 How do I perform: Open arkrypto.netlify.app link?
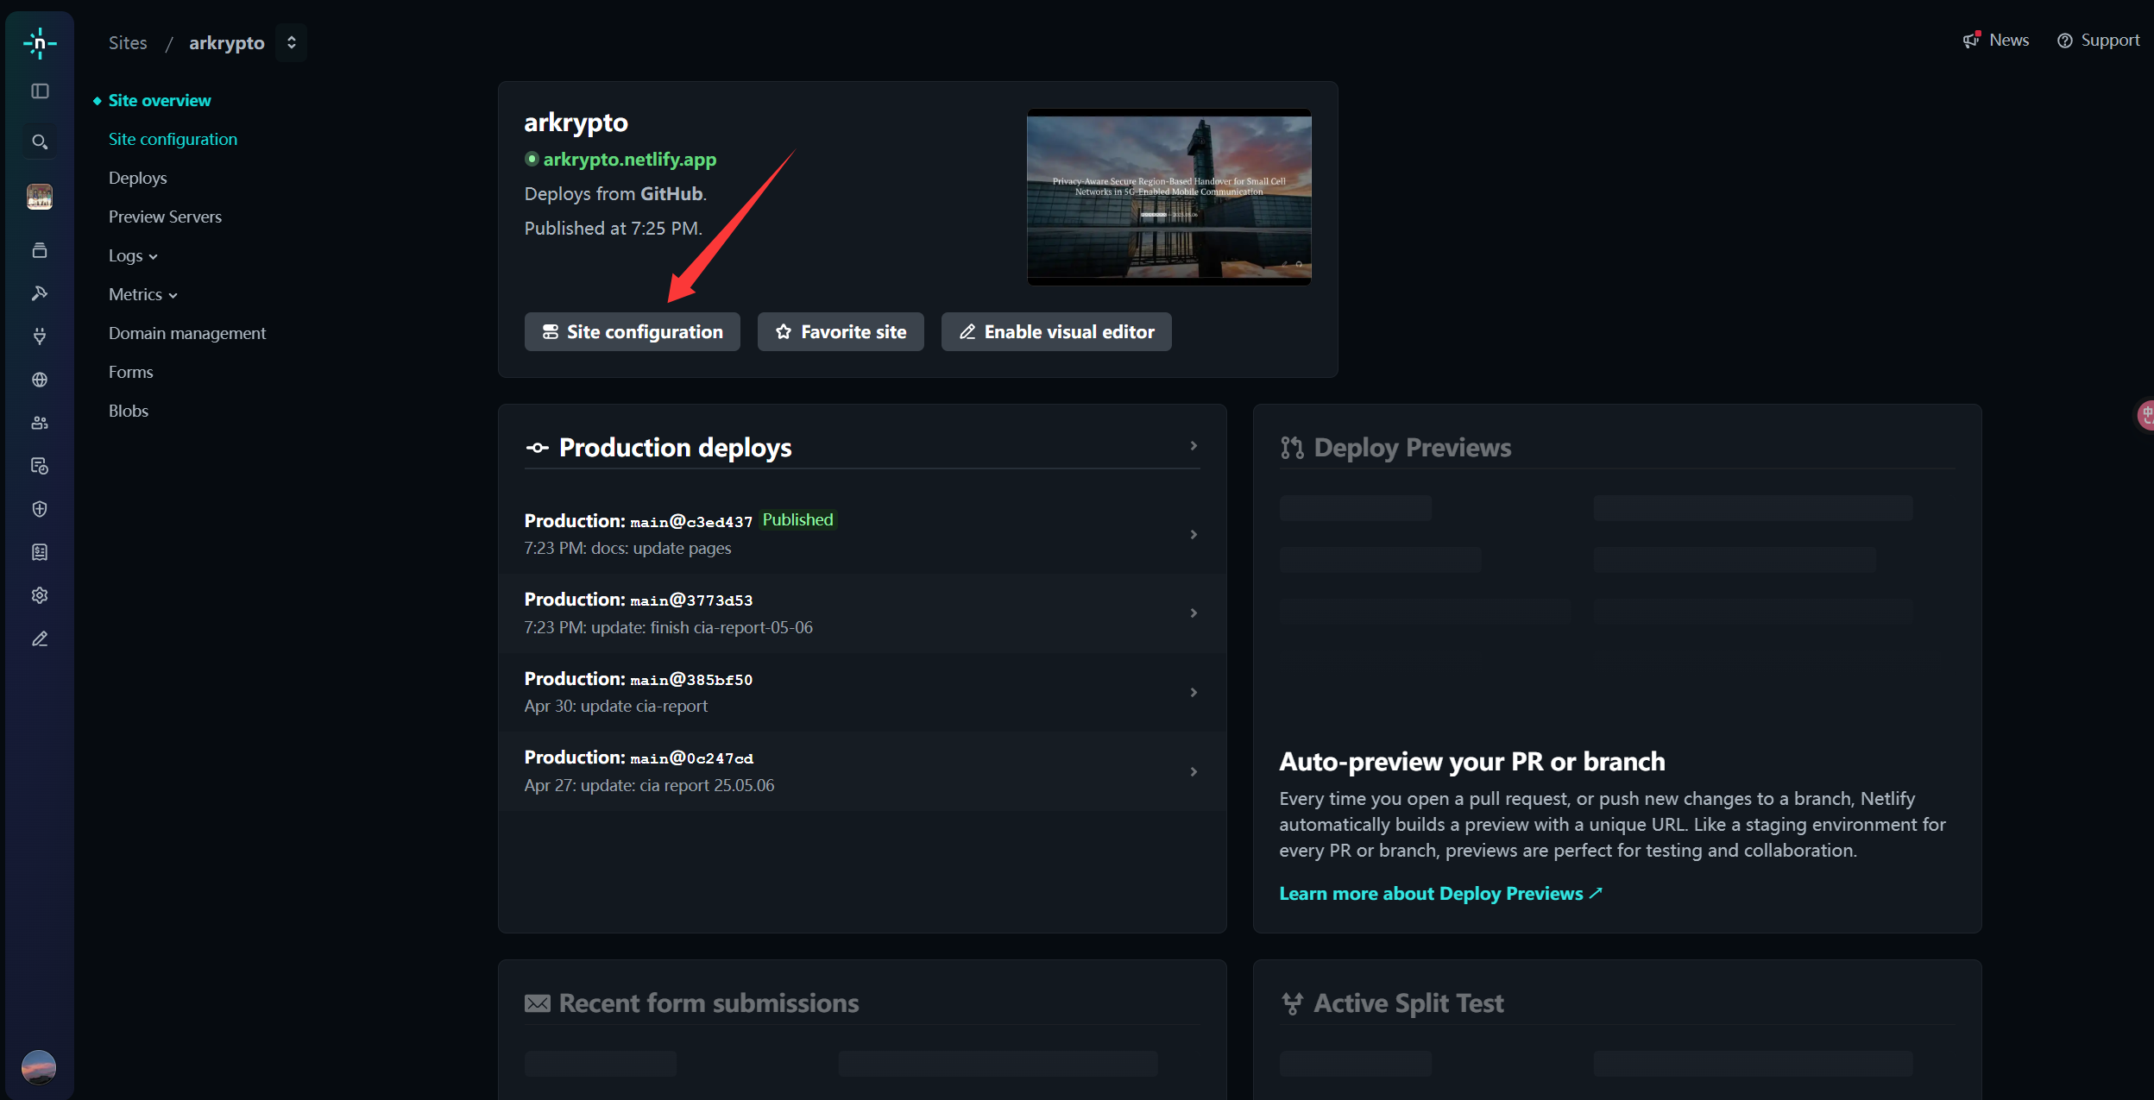pos(629,160)
